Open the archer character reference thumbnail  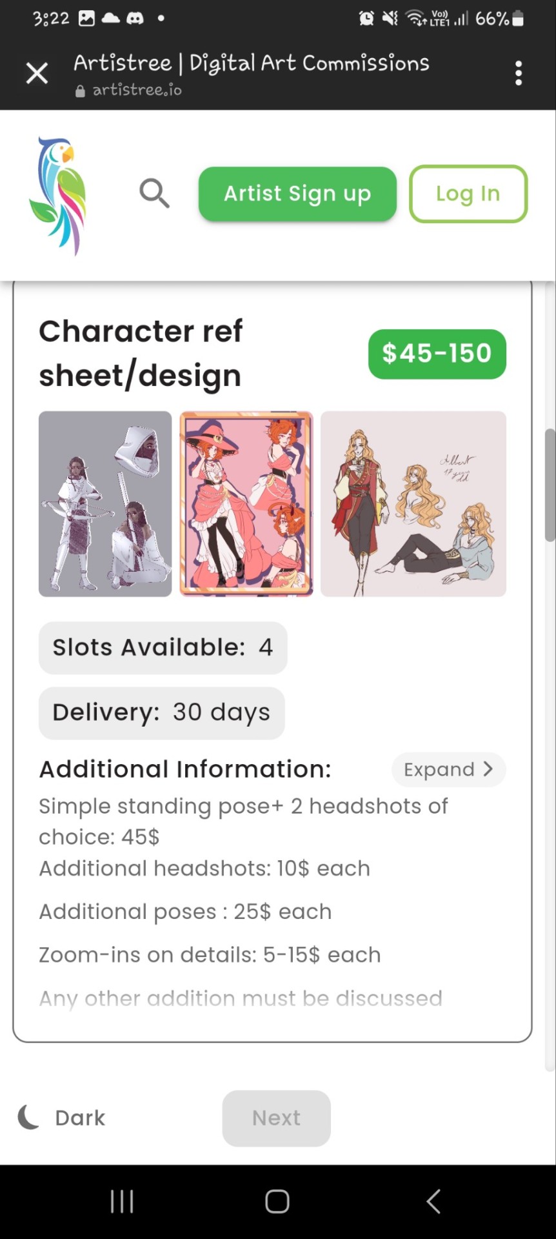[x=105, y=504]
